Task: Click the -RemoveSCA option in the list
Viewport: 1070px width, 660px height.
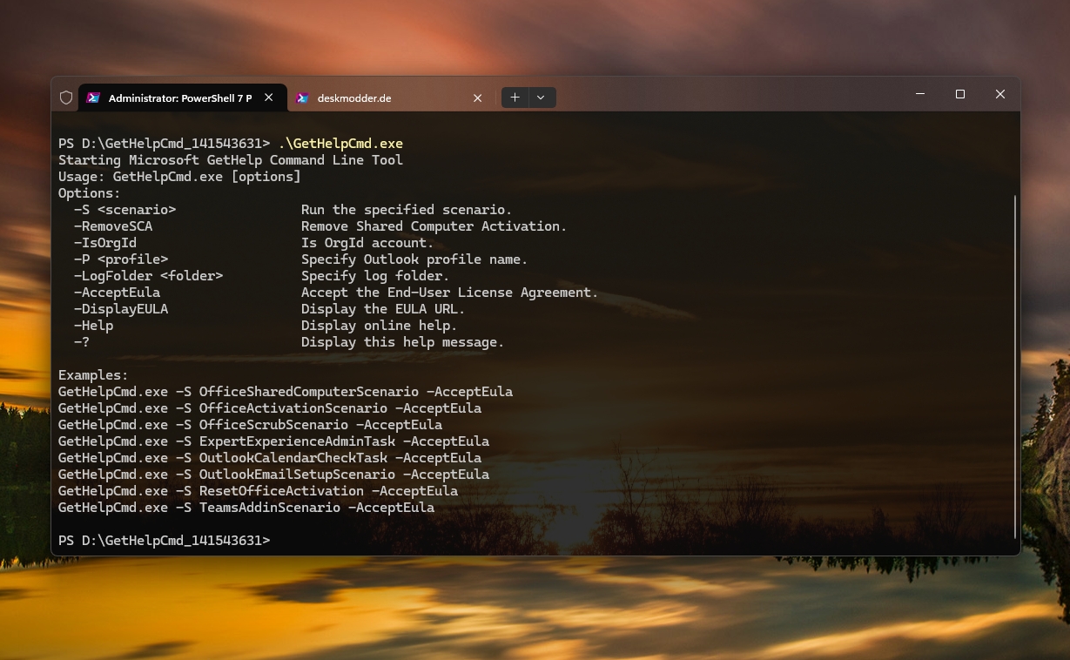Action: tap(113, 226)
